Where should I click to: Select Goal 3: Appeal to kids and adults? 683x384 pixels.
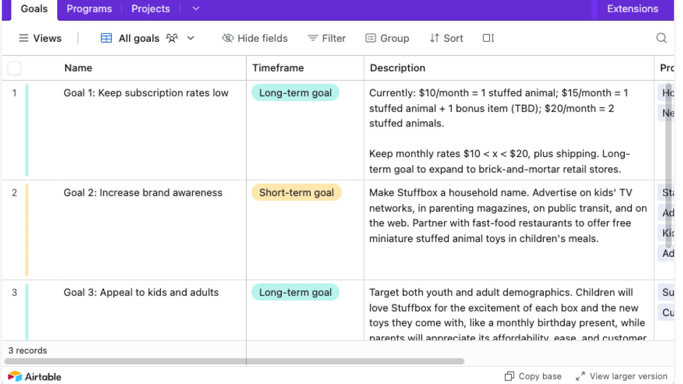click(x=141, y=293)
